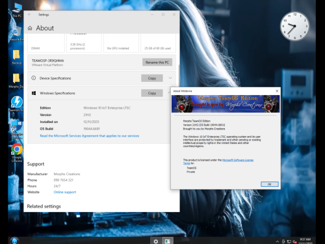Copy the Windows Specifications
325x244 pixels.
tap(152, 93)
